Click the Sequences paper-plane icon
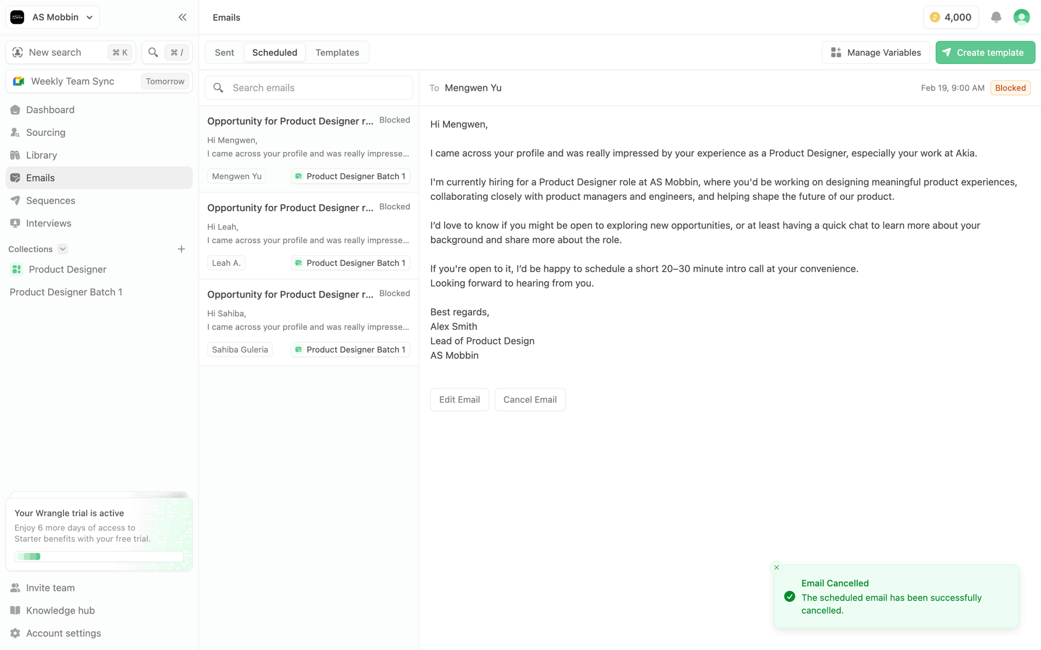Image resolution: width=1041 pixels, height=650 pixels. point(15,201)
